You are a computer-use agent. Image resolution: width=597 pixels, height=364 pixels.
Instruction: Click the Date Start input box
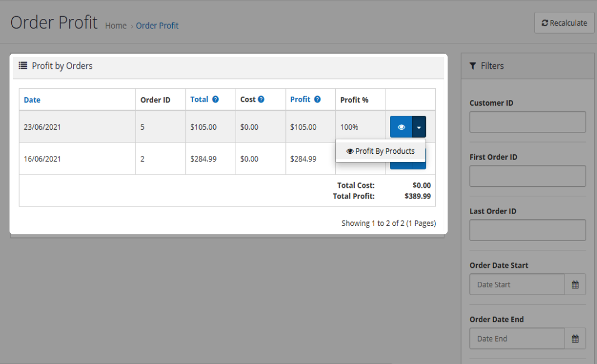tap(516, 285)
